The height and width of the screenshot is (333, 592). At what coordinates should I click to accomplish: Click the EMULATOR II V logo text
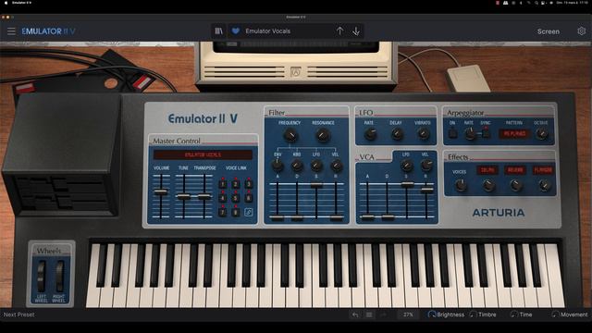coord(48,31)
